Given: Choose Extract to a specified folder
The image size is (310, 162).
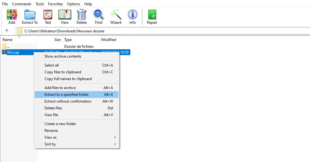Looking at the screenshot, I should (77, 95).
